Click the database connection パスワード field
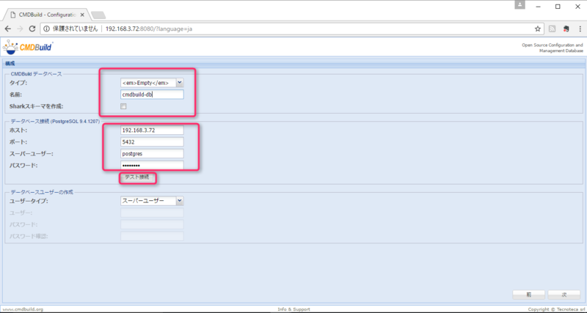The image size is (587, 313). tap(152, 165)
